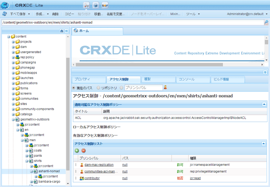
Task: Collapse the content tree node
Action: (x=9, y=36)
